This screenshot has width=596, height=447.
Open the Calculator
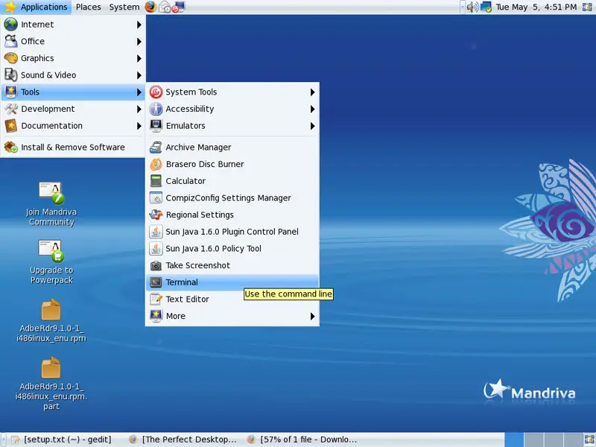coord(232,181)
